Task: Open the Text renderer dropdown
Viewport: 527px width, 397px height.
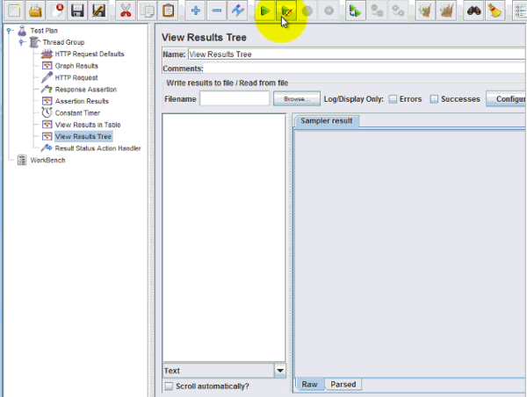Action: click(x=280, y=372)
